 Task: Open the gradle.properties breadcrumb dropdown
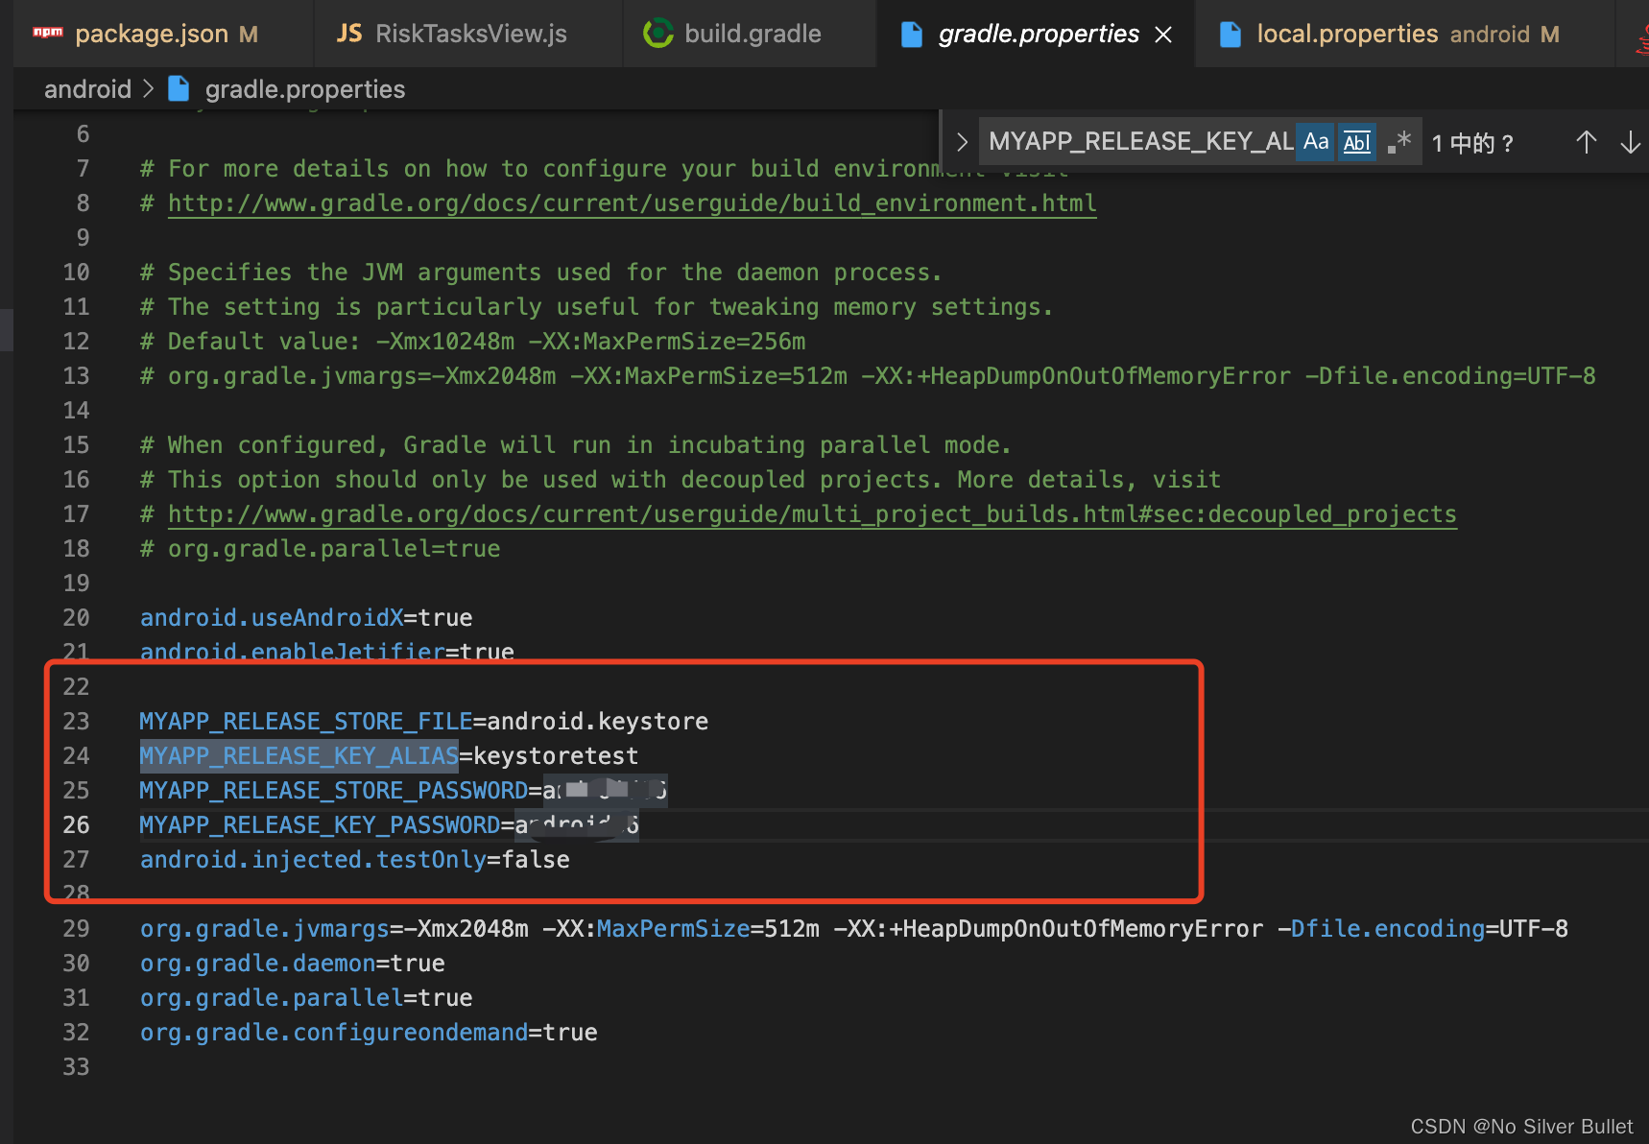(305, 88)
